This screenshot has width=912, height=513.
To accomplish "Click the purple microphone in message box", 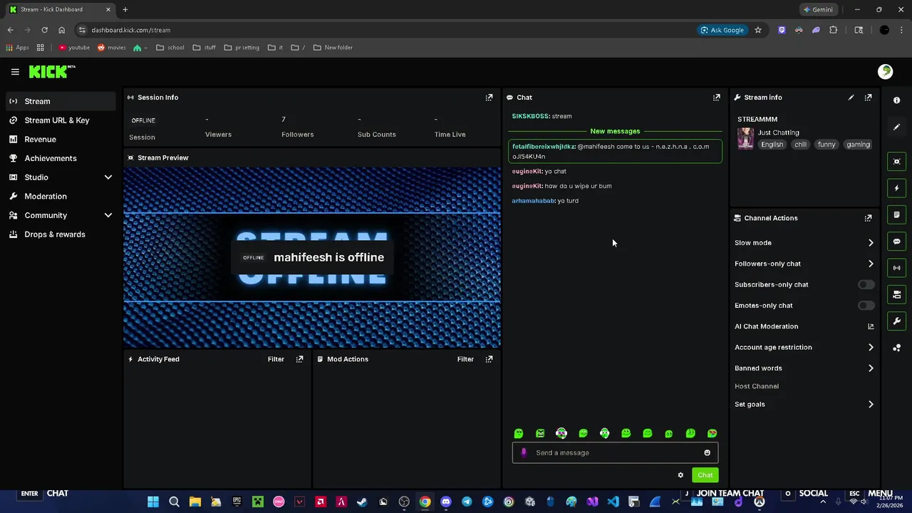I will tap(524, 452).
